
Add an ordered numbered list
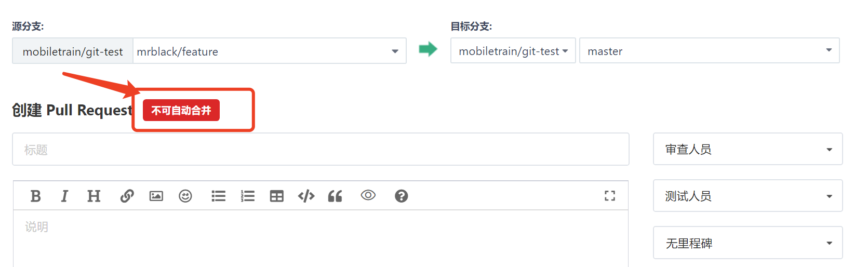[x=247, y=196]
